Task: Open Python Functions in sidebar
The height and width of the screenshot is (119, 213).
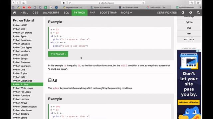Action: click(x=22, y=96)
